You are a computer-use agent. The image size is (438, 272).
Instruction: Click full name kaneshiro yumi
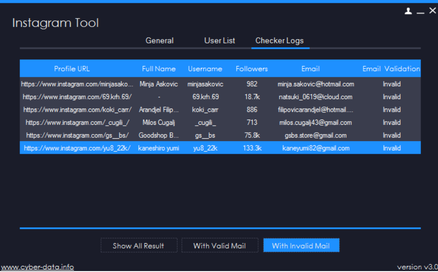158,148
